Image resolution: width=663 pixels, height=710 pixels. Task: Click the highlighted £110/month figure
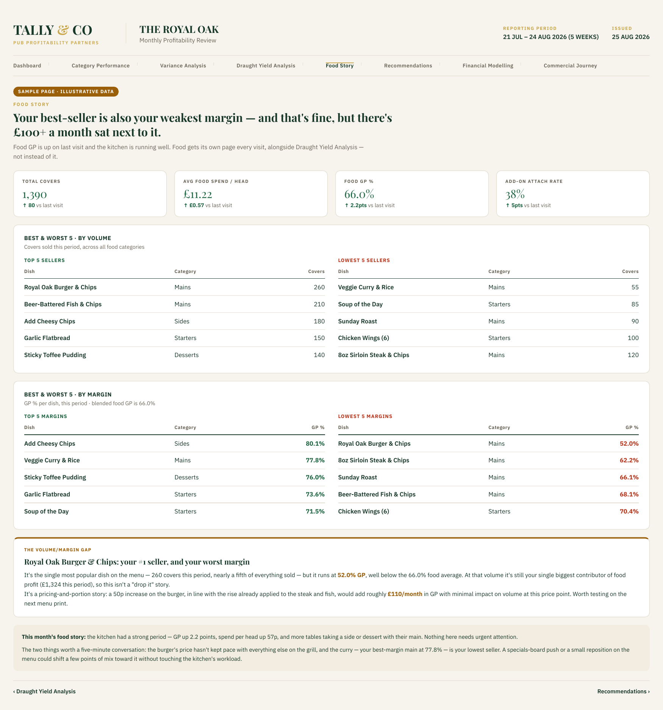(x=405, y=594)
